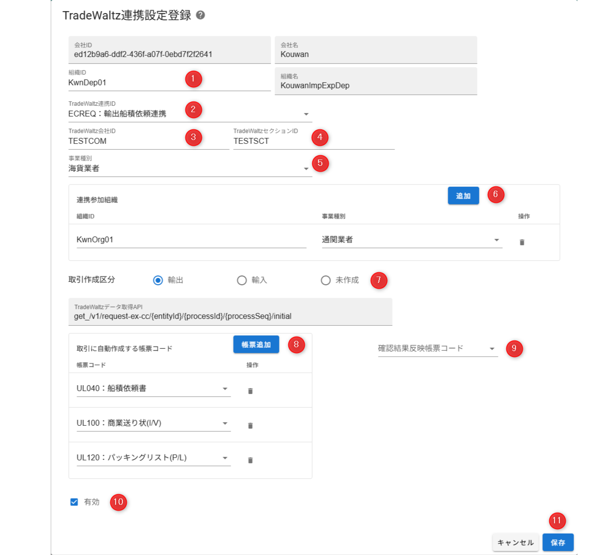Expand the 事業種別 海貨業者 dropdown
The image size is (615, 555).
306,169
